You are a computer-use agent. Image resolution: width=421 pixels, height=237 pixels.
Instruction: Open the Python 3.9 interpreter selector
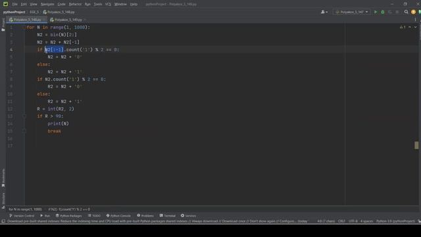point(395,221)
